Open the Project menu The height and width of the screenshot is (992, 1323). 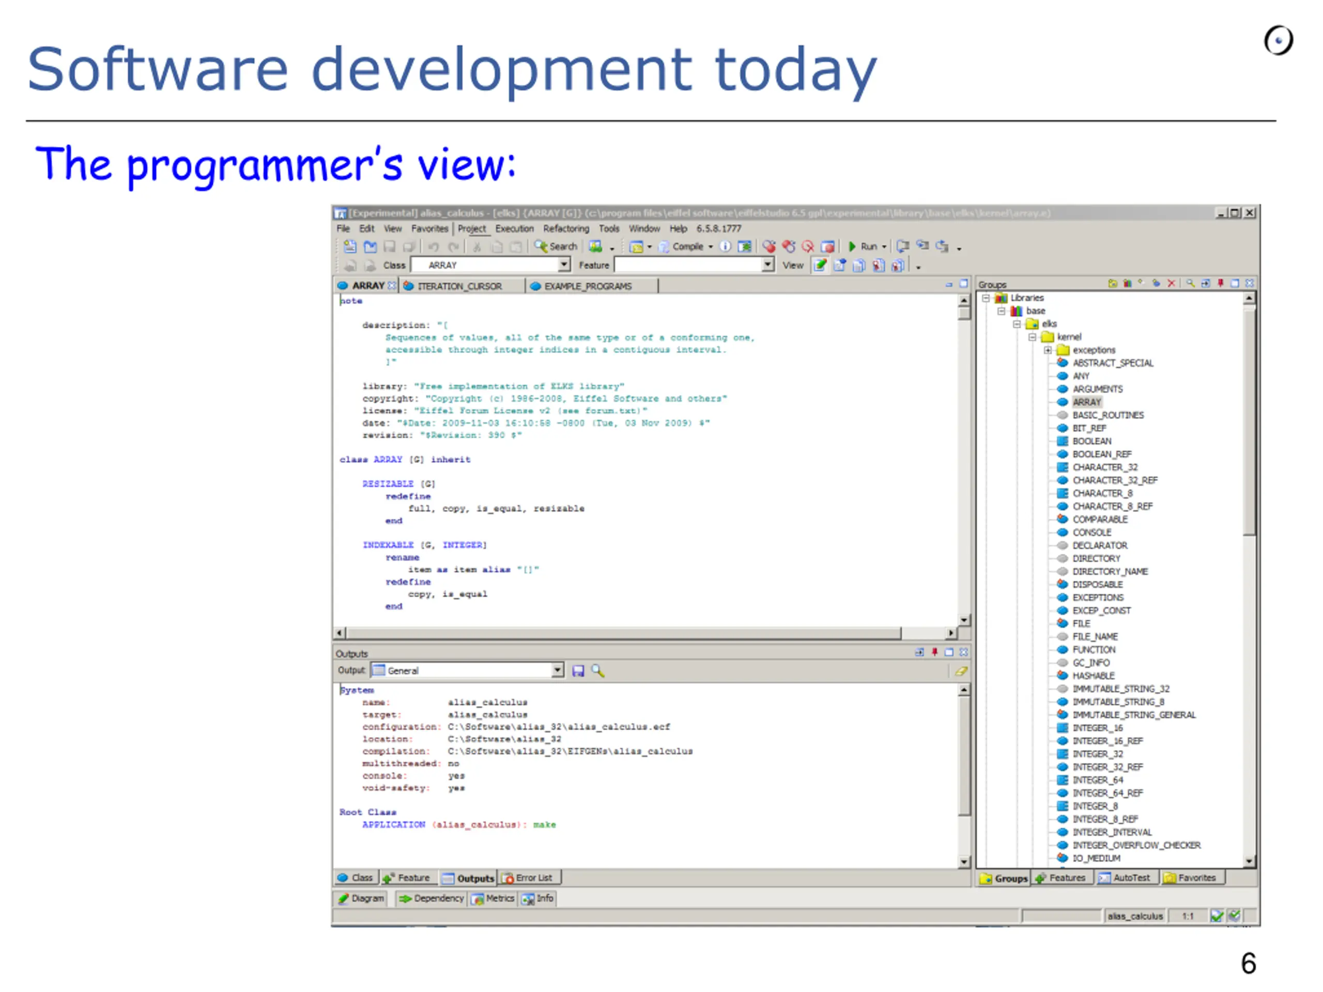[x=472, y=228]
